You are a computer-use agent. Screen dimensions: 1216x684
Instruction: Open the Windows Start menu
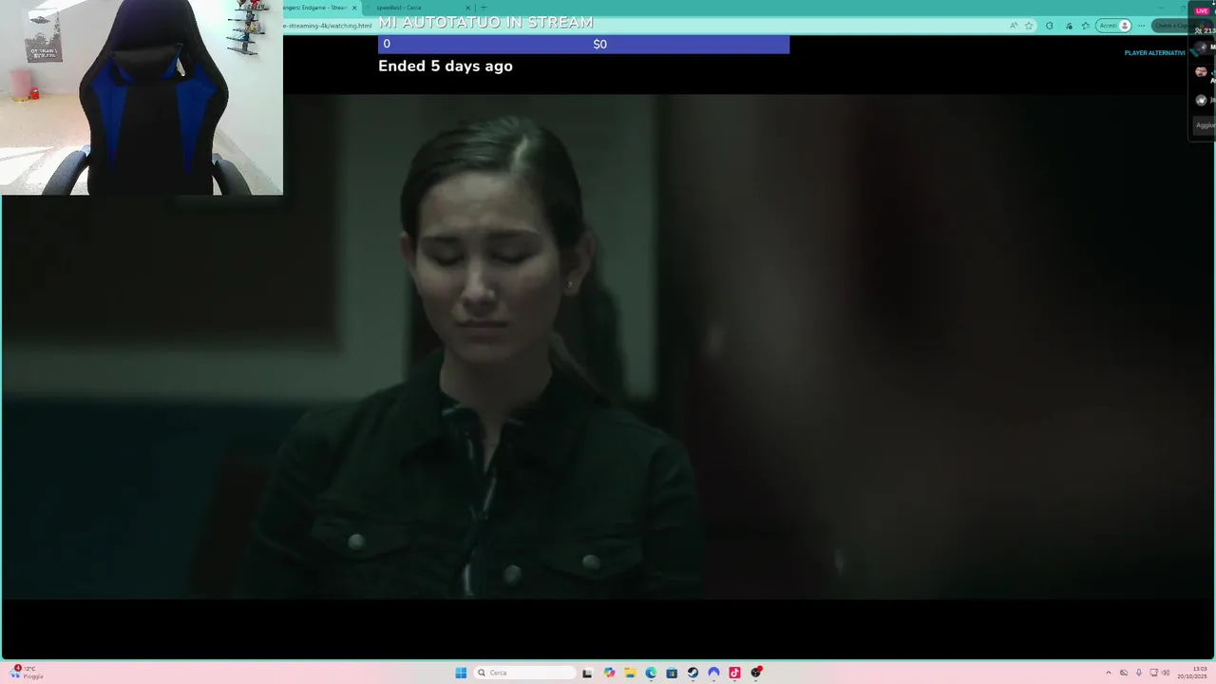(461, 673)
